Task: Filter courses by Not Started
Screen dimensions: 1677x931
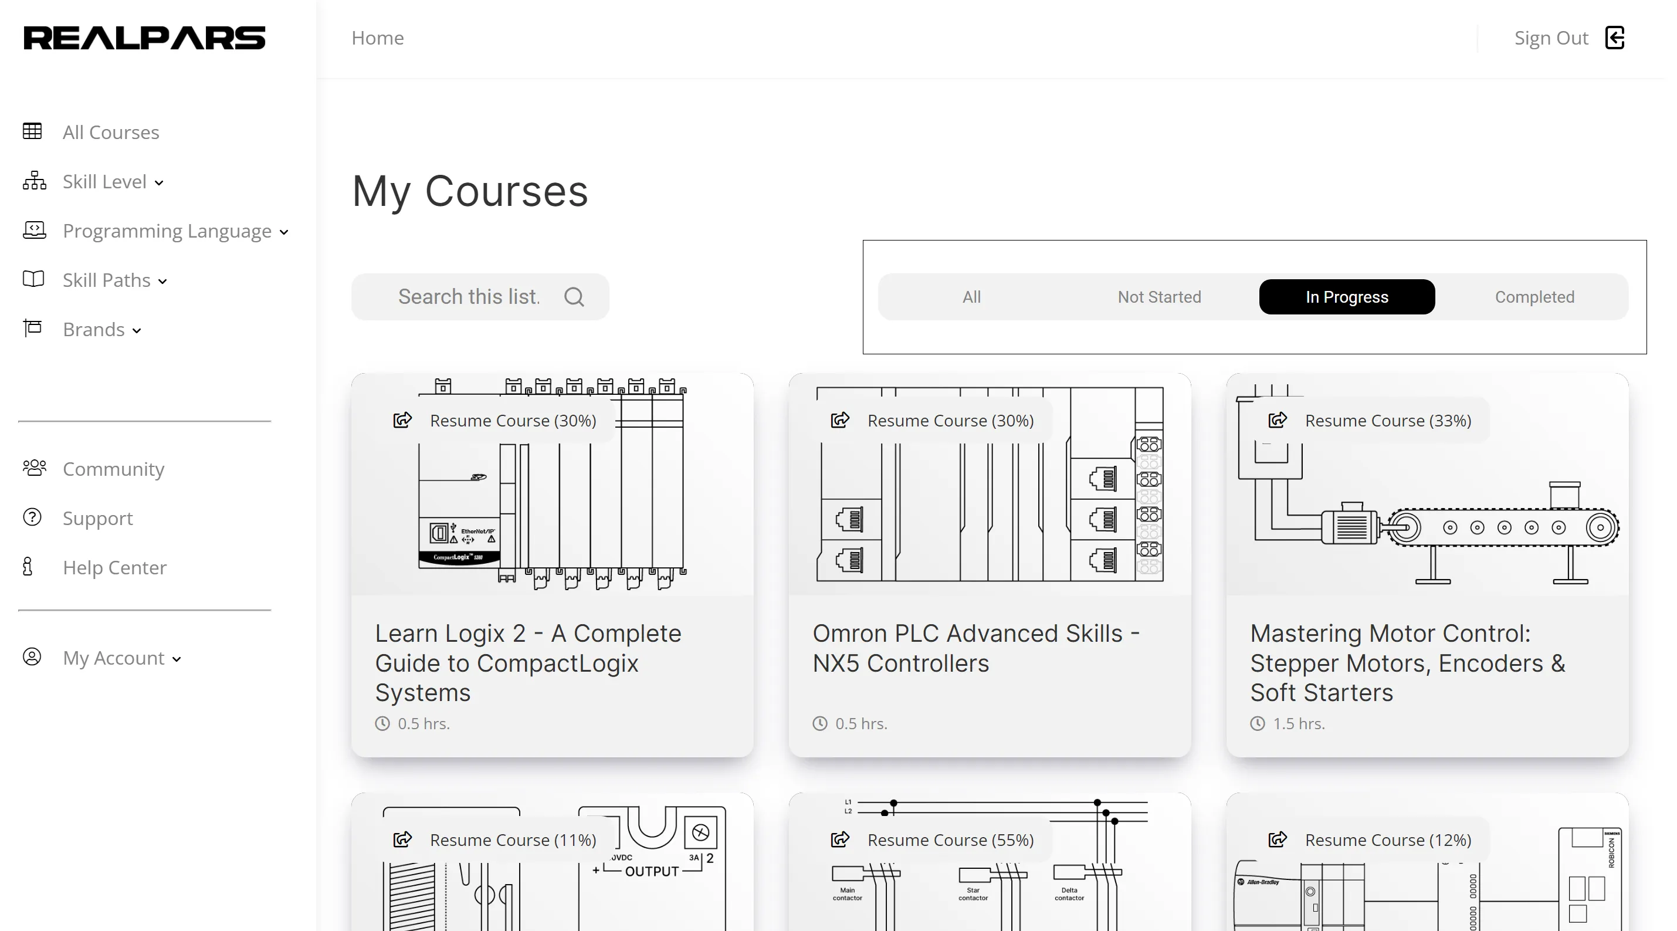Action: 1159,297
